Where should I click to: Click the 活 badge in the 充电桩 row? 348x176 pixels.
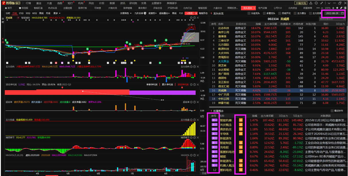(x=241, y=147)
